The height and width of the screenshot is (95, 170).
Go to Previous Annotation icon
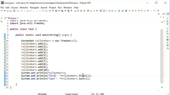(x=136, y=11)
